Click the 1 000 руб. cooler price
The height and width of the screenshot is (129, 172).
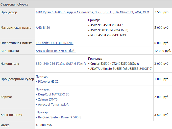point(162,79)
